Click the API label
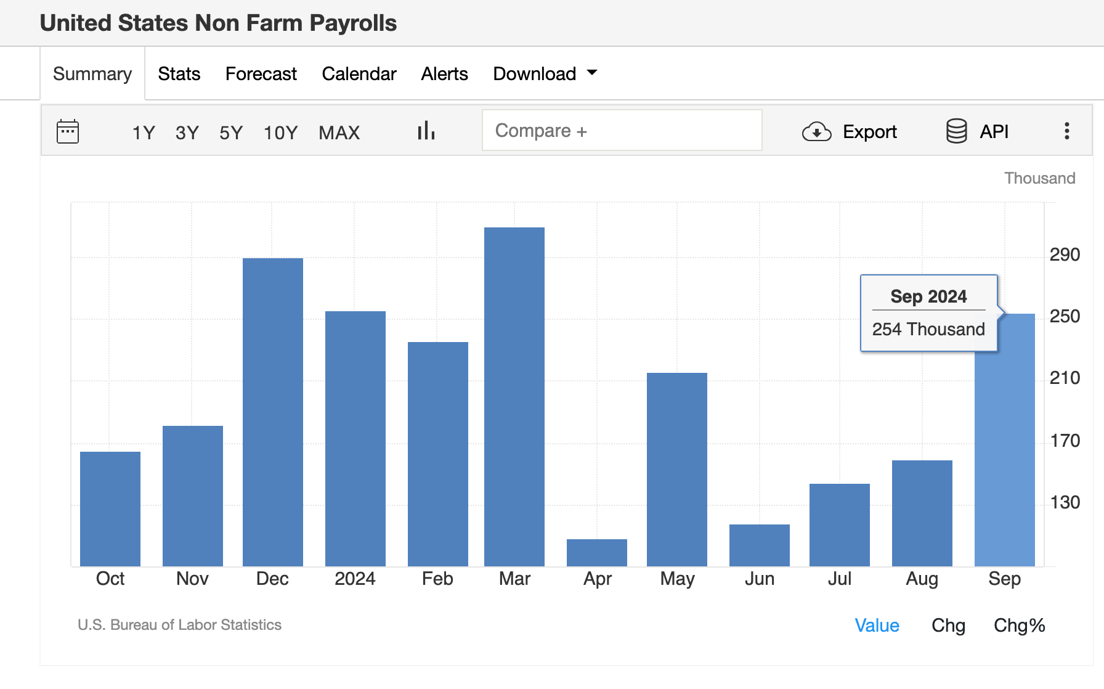This screenshot has width=1104, height=689. coord(994,132)
